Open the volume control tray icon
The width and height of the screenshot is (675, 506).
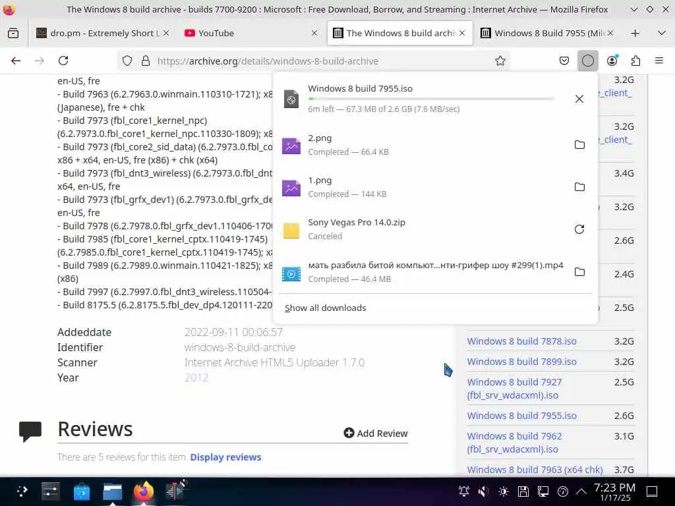click(x=483, y=492)
